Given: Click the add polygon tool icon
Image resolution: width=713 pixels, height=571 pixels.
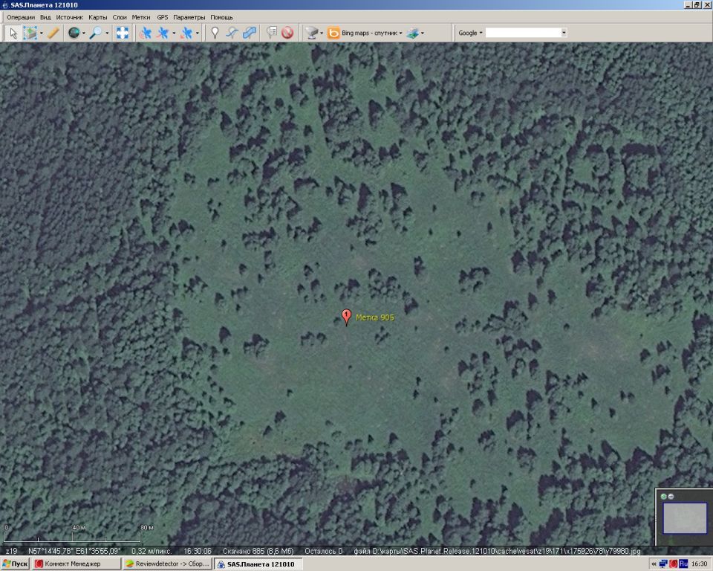Looking at the screenshot, I should 250,33.
